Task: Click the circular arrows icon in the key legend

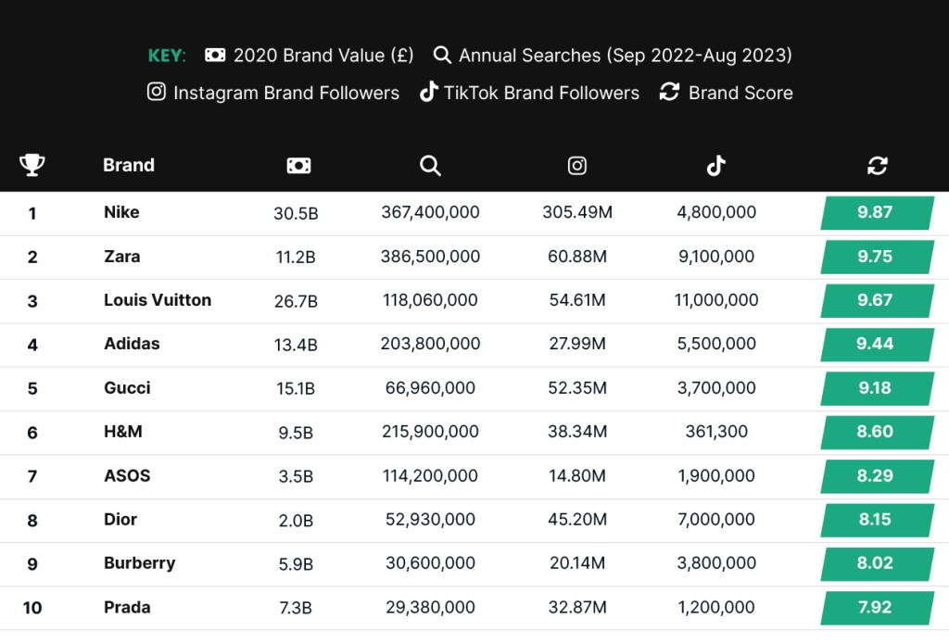Action: click(669, 92)
